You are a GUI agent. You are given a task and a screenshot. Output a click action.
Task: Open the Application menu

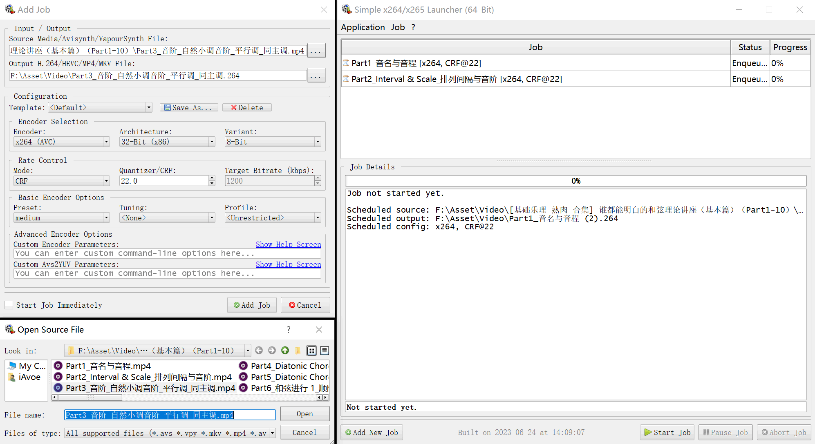tap(363, 27)
